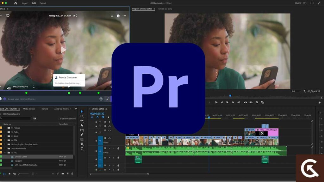This screenshot has height=182, width=324.
Task: Click the REVIEW button at top right
Action: 298,3
